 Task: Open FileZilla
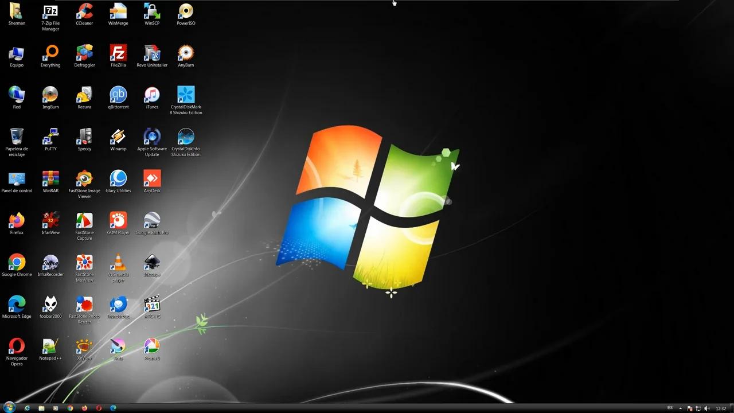pyautogui.click(x=118, y=54)
